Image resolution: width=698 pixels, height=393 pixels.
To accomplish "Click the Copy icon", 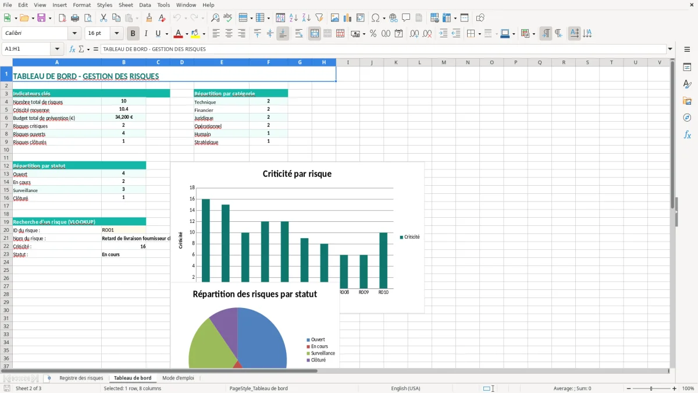I will 116,18.
